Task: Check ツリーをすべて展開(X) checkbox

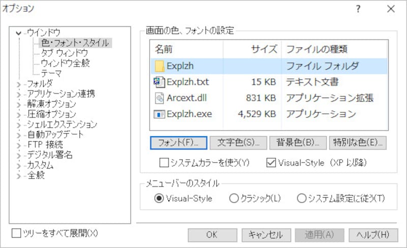Action: [16, 233]
